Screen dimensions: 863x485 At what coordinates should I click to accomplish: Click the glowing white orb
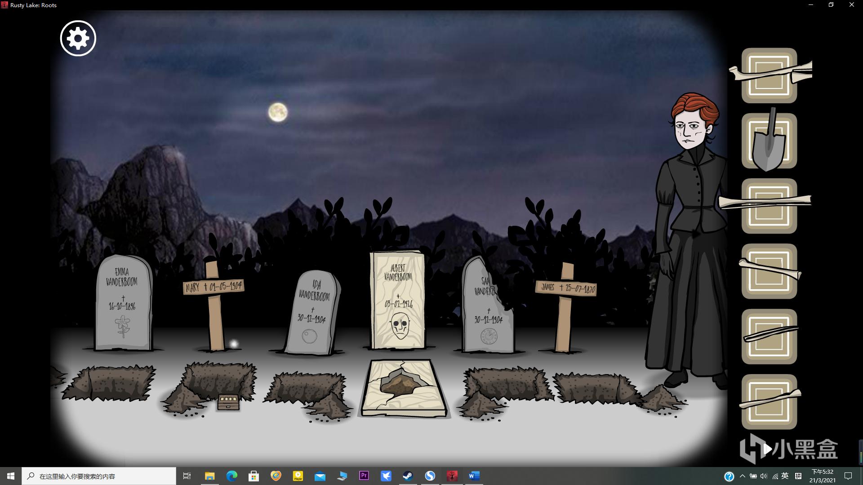[234, 344]
